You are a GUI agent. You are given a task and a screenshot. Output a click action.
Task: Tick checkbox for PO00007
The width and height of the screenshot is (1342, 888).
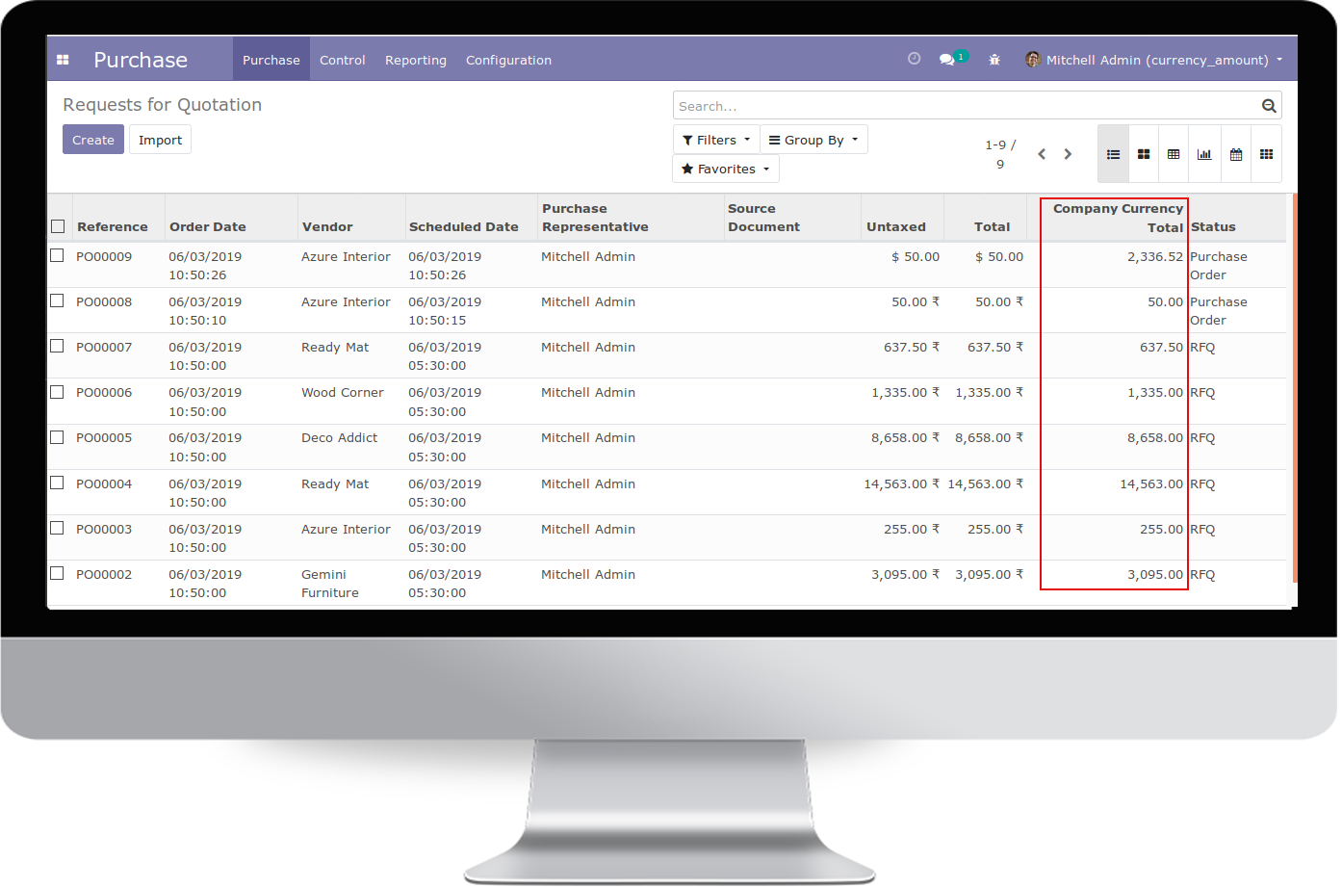point(57,346)
